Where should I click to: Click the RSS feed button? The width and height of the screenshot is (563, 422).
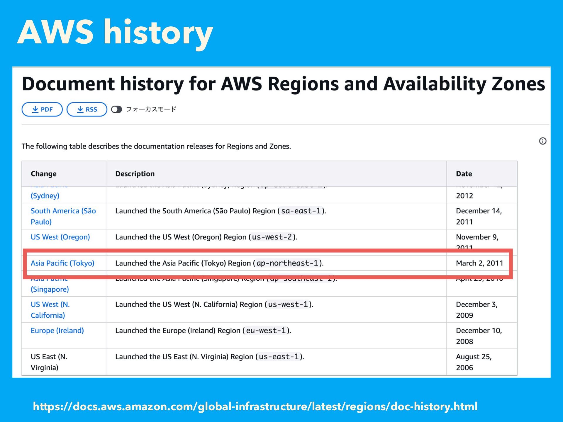click(x=87, y=109)
